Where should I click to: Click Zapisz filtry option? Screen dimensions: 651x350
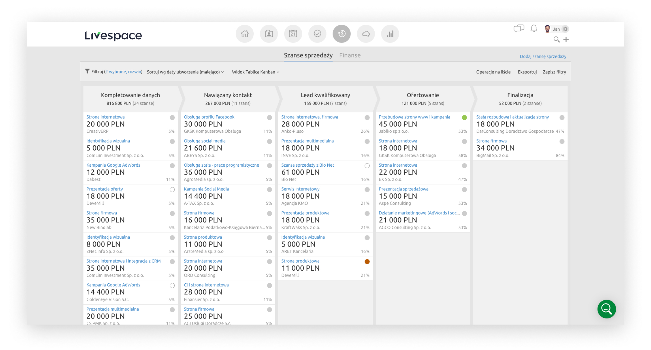(554, 72)
